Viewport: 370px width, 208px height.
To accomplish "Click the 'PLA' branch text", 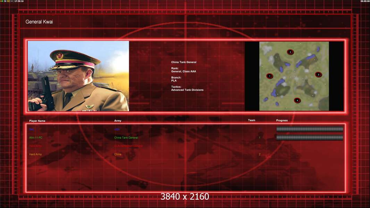I will (x=174, y=80).
